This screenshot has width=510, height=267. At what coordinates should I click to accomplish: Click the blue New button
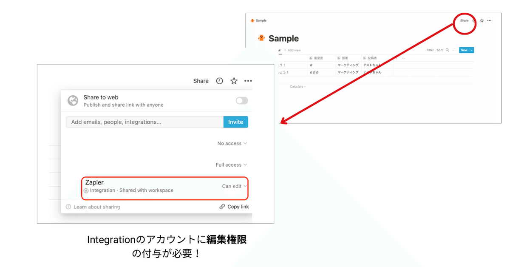464,50
